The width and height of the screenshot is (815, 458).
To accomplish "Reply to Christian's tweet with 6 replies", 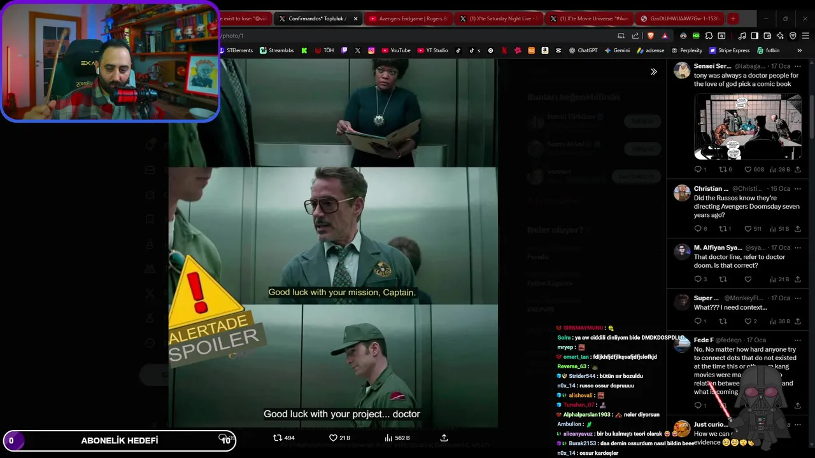I will pos(700,228).
